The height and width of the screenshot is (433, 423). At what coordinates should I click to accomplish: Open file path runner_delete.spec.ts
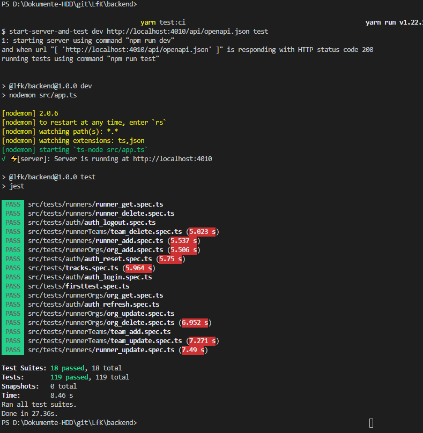pyautogui.click(x=101, y=214)
